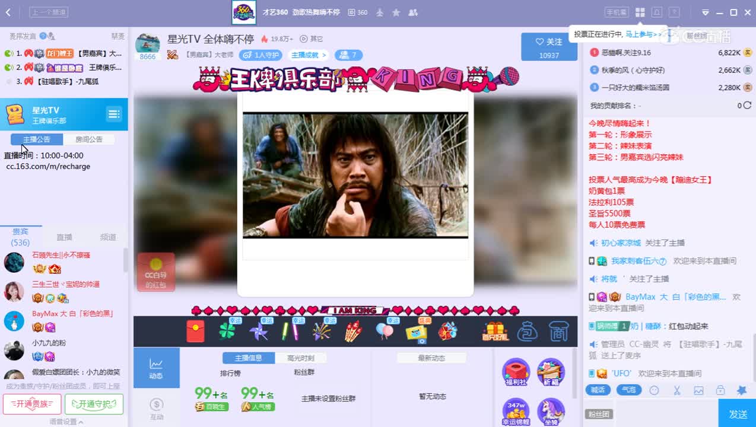
Task: Open the 动态 feed tab
Action: [x=157, y=368]
